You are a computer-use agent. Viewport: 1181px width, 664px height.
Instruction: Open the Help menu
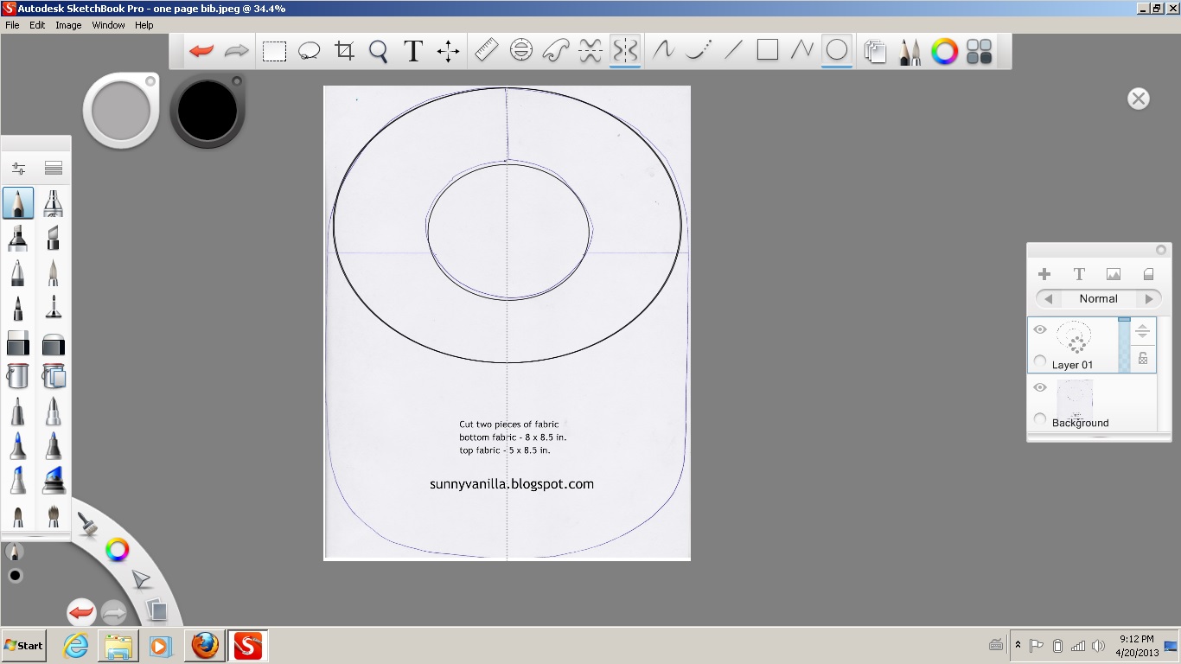[x=144, y=25]
